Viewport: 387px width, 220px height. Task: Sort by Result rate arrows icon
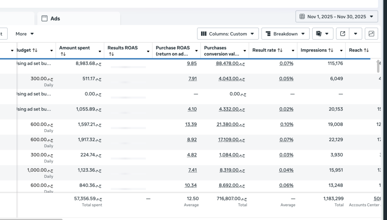[280, 50]
